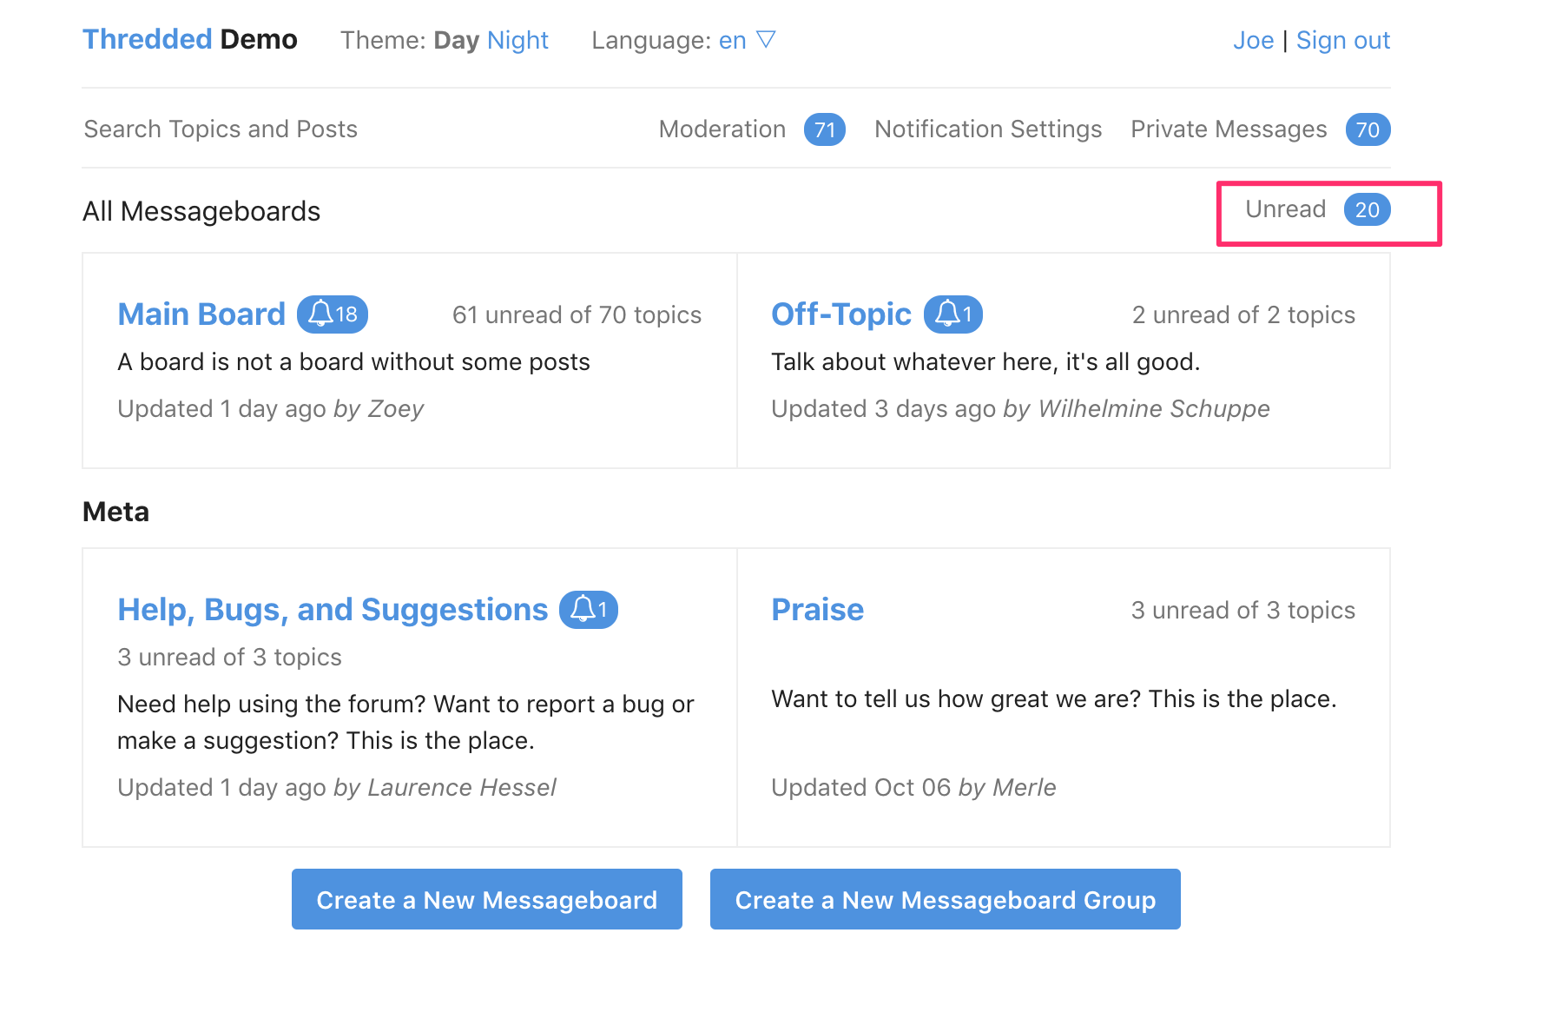Open the Moderation section
Screen dimensions: 1549x1032
click(x=722, y=129)
